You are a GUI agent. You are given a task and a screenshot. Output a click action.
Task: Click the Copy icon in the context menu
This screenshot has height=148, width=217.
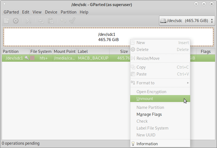pos(133,67)
